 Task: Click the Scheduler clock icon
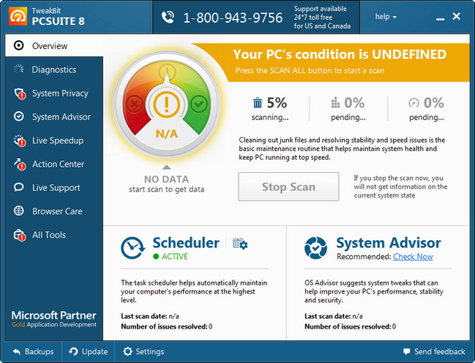point(132,248)
